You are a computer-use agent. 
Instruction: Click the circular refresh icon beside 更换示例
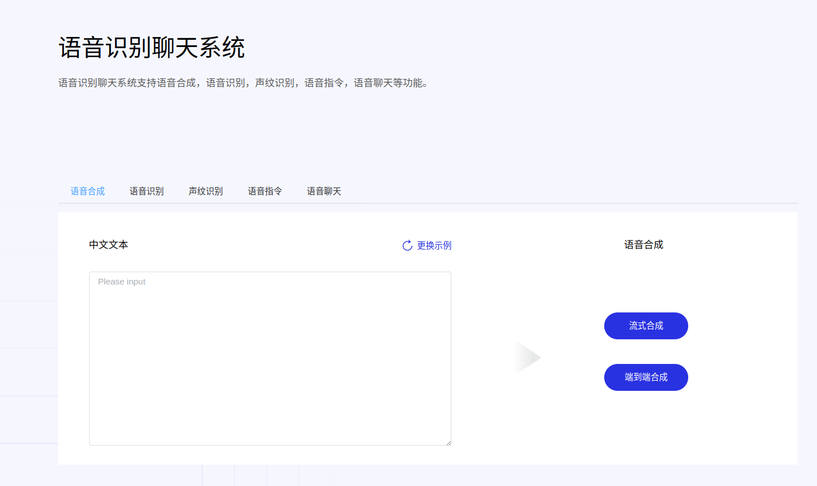point(407,246)
